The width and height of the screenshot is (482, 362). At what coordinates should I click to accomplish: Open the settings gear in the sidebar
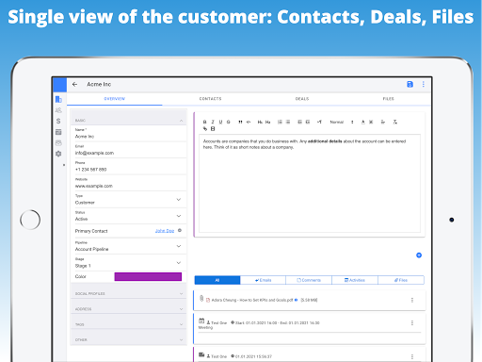point(58,154)
